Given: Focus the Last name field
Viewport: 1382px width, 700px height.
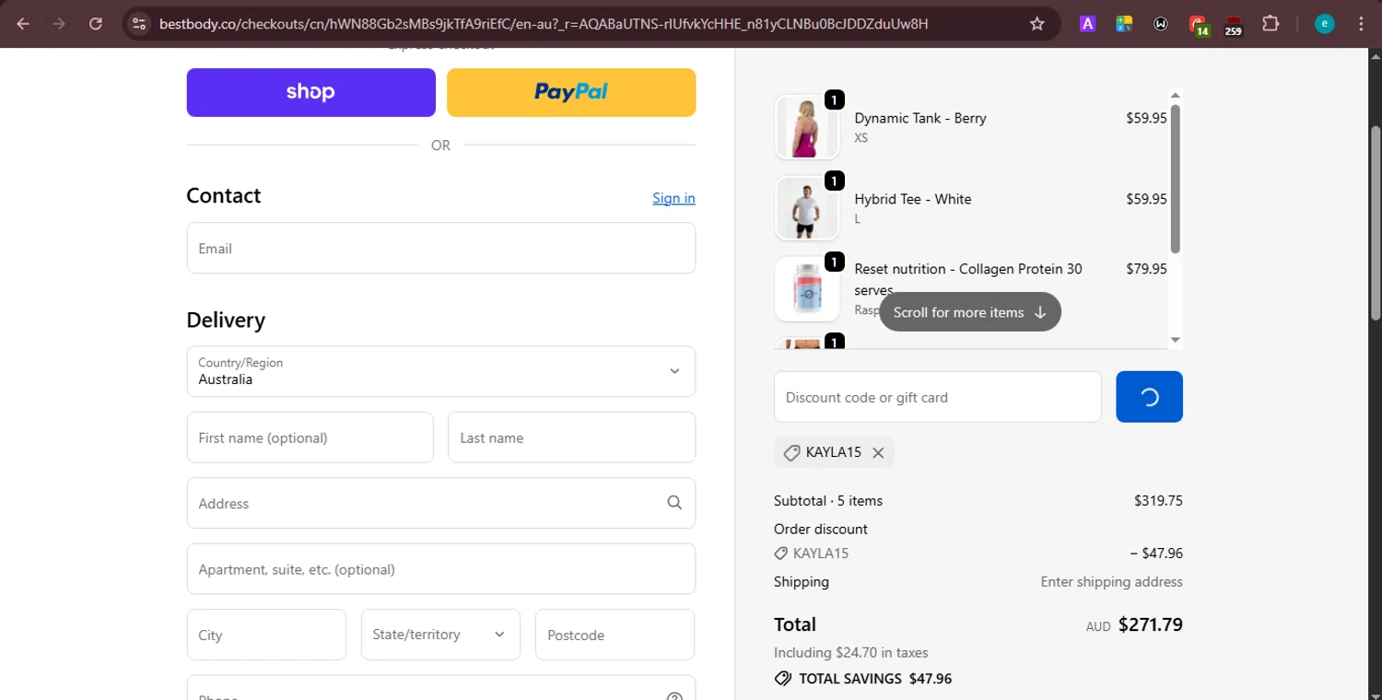Looking at the screenshot, I should coord(571,437).
